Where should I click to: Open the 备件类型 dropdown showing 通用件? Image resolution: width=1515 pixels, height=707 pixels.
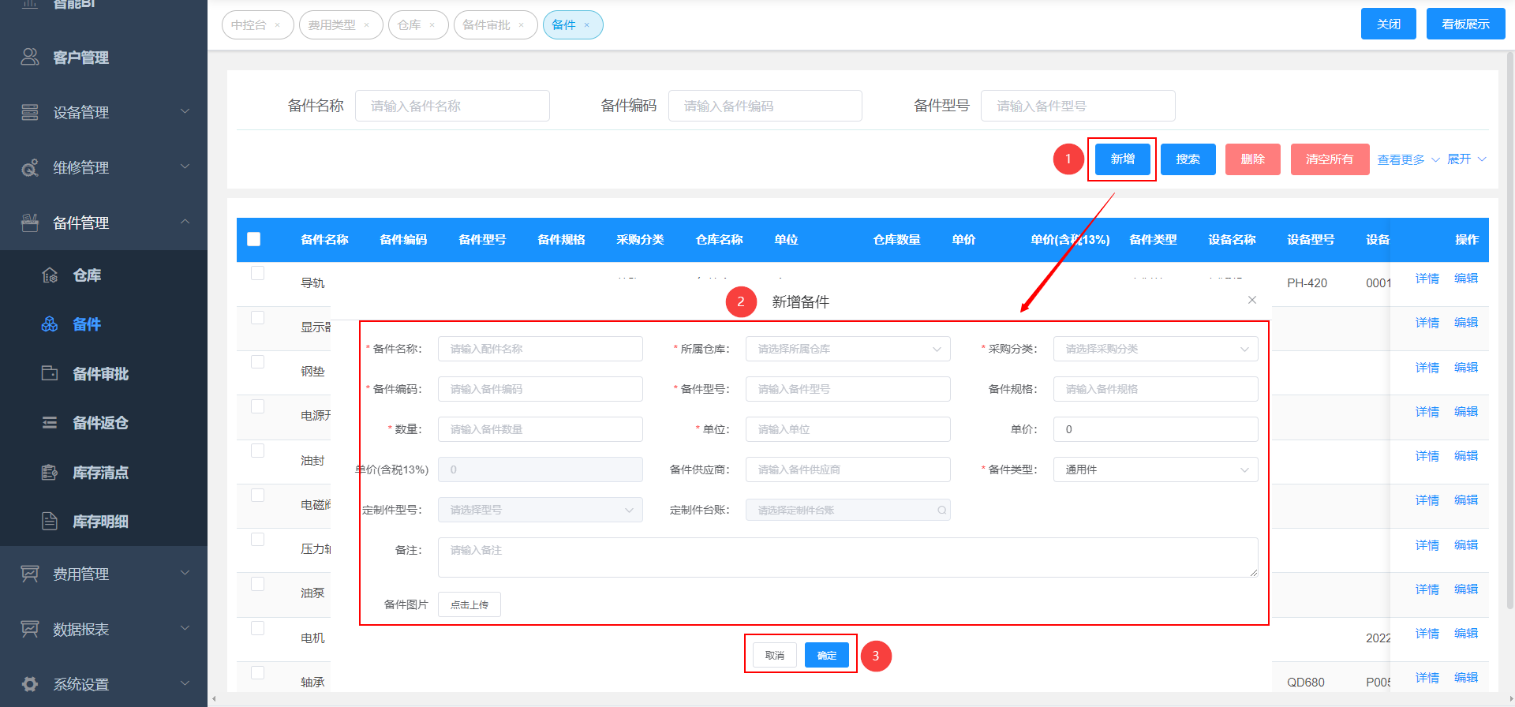(1155, 469)
